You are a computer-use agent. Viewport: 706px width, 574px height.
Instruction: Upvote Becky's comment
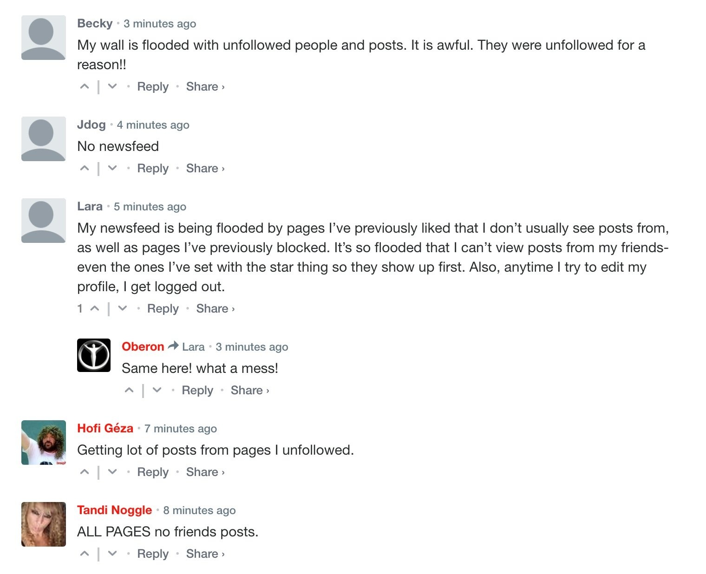[85, 86]
